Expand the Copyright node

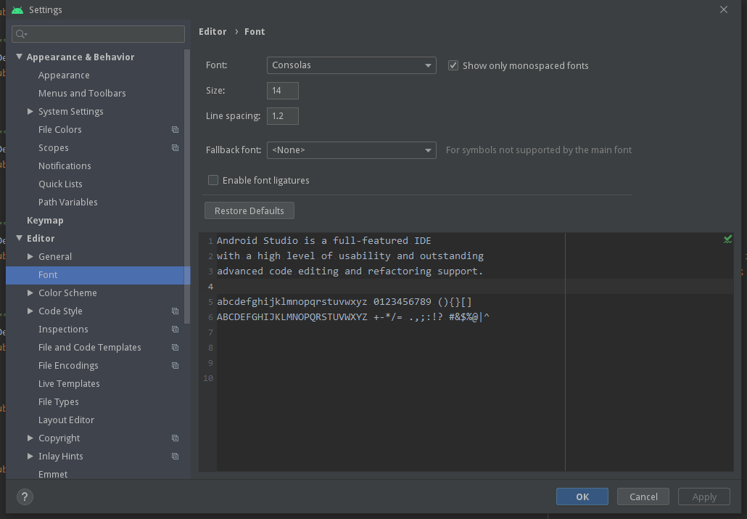pyautogui.click(x=30, y=438)
